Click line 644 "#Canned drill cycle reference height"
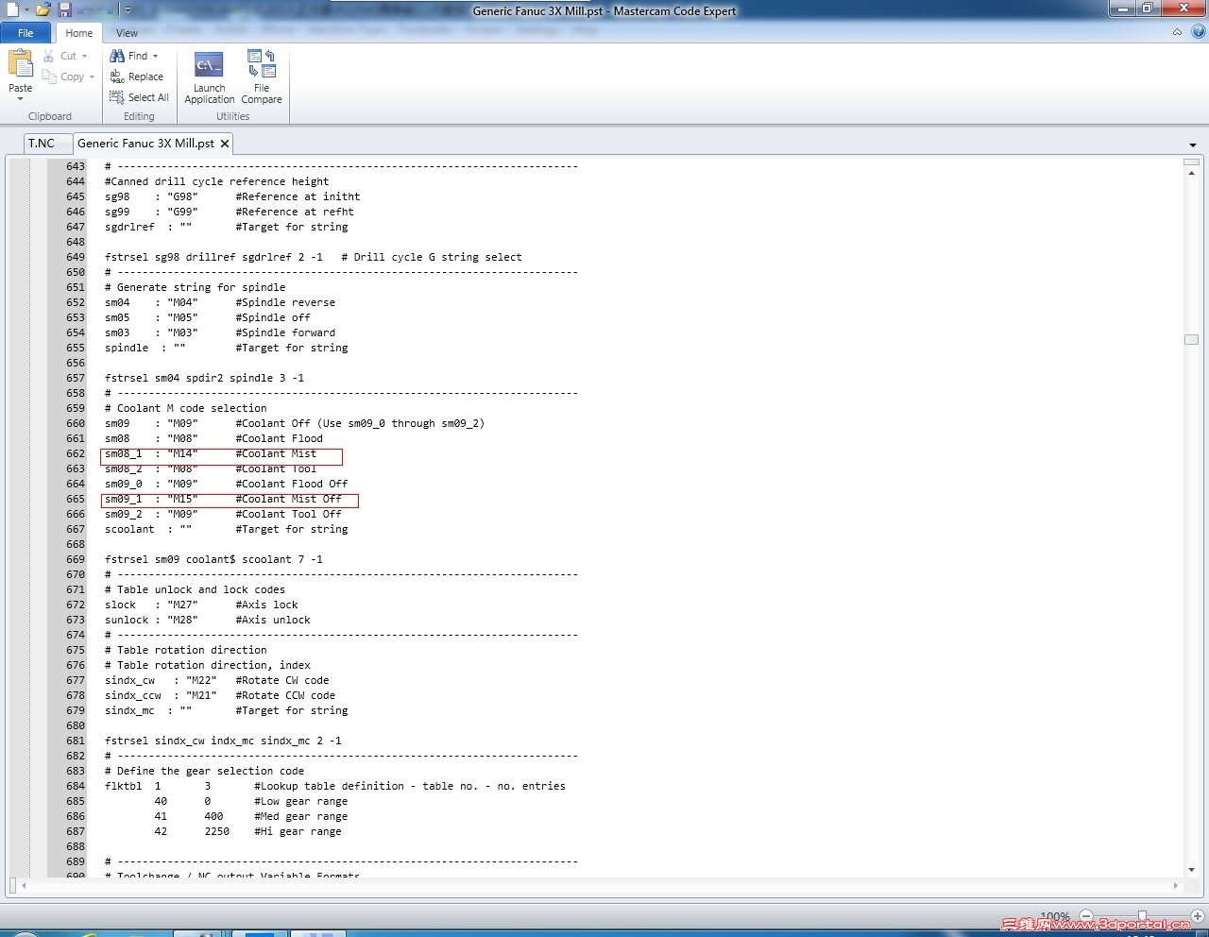The width and height of the screenshot is (1209, 937). click(217, 181)
